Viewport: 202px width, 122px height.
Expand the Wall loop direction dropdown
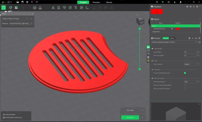click(x=192, y=82)
